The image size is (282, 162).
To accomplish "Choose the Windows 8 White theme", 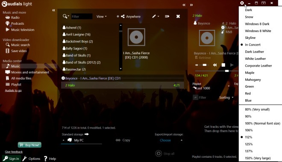I will 258,31.
